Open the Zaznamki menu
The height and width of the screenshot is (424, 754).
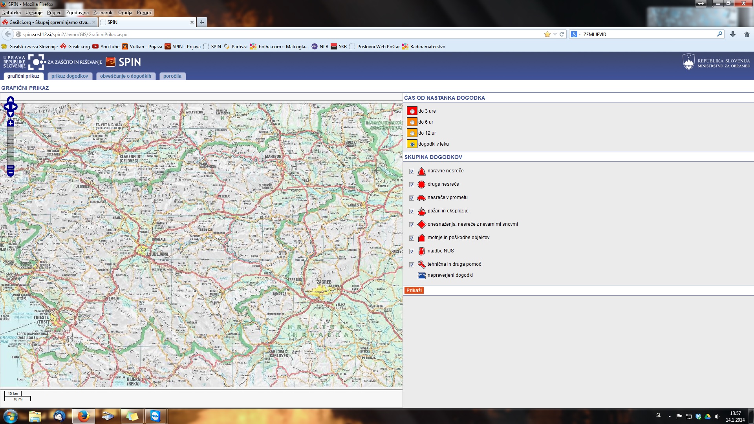[103, 13]
